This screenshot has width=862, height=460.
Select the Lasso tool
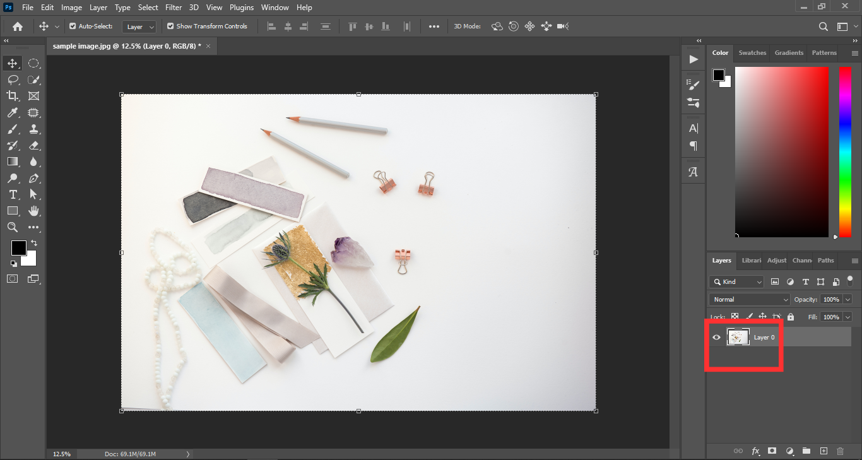12,80
